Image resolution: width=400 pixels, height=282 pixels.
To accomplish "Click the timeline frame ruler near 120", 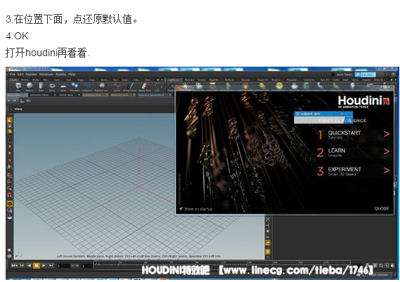I will pyautogui.click(x=224, y=262).
